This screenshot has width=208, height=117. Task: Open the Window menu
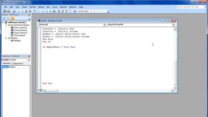point(73,7)
